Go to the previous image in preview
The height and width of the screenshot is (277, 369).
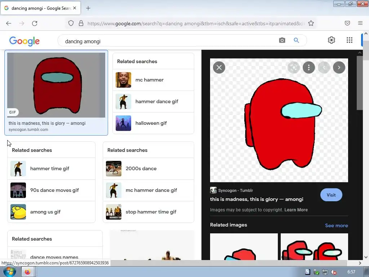tap(324, 67)
